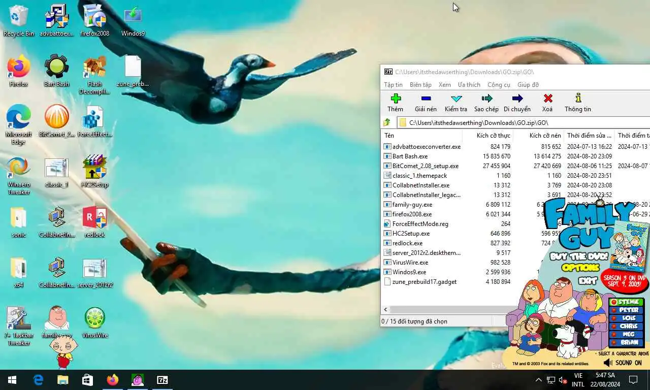
Task: Select the Winaero Tweaker desktop icon
Action: tap(19, 175)
